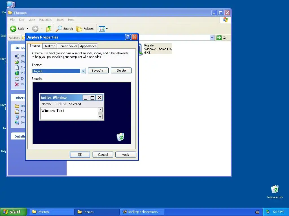Click the sample preview scrollbar up arrow
Viewport: 289px width, 216px height.
[100, 110]
